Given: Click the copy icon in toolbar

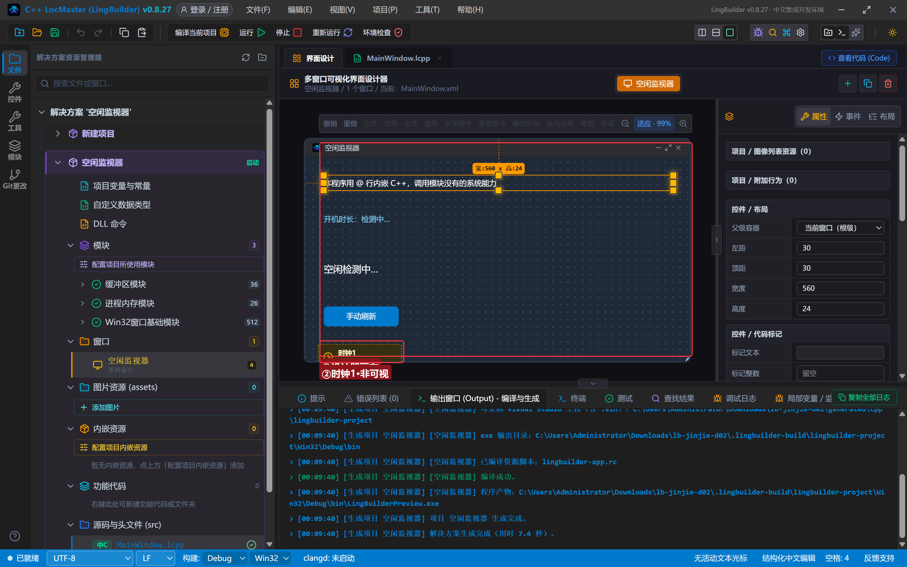Looking at the screenshot, I should coord(124,33).
